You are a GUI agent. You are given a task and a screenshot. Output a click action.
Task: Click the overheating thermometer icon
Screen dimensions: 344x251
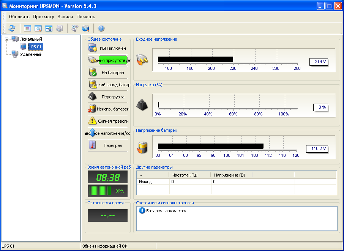pos(92,145)
